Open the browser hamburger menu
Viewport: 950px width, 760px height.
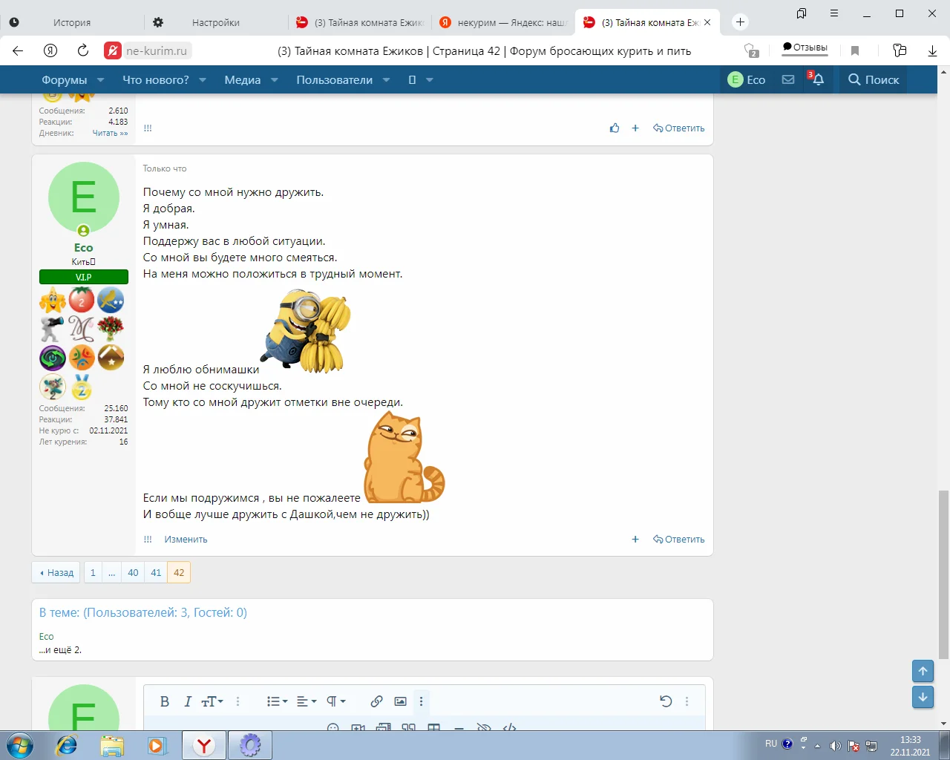(x=834, y=13)
